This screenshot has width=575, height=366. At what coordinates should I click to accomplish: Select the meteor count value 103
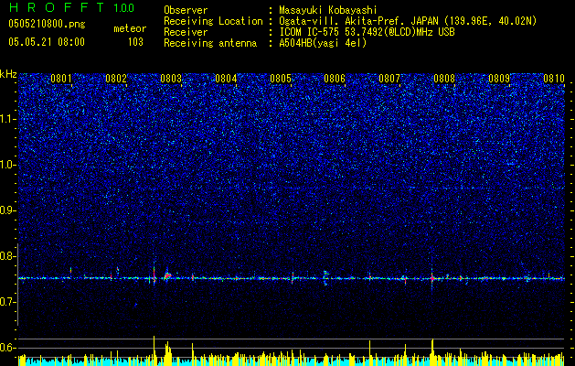pyautogui.click(x=135, y=42)
